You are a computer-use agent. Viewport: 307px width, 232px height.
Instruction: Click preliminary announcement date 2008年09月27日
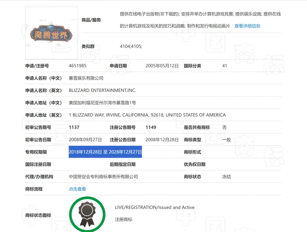[85, 140]
